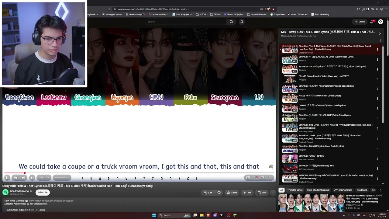The width and height of the screenshot is (389, 219).
Task: Enter full screen from the player controls
Action: coord(270,178)
